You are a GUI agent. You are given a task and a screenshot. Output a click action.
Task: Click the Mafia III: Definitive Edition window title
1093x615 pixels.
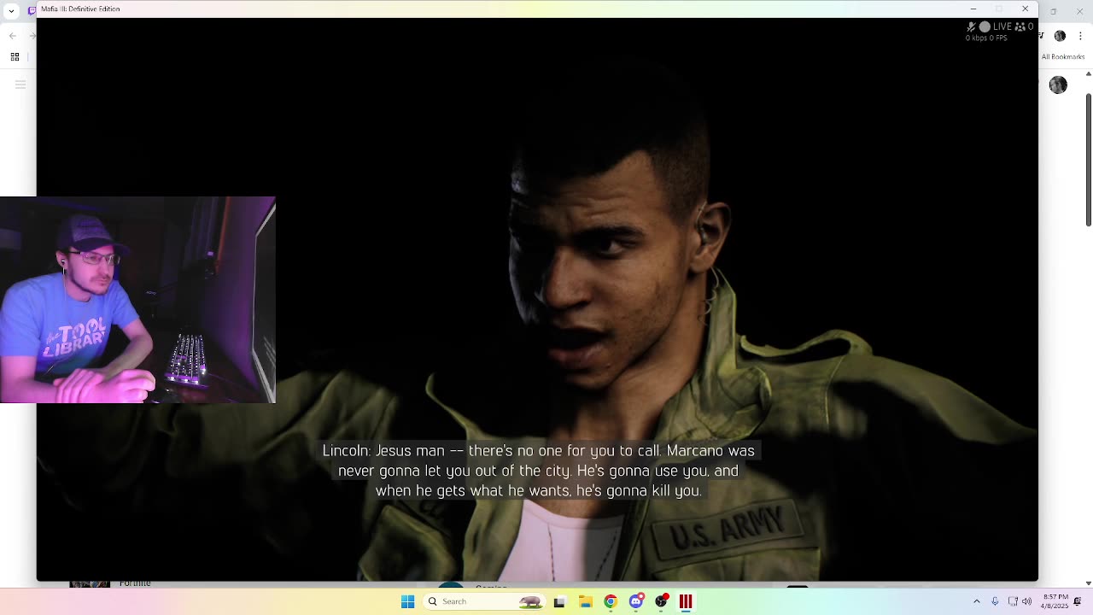[80, 9]
